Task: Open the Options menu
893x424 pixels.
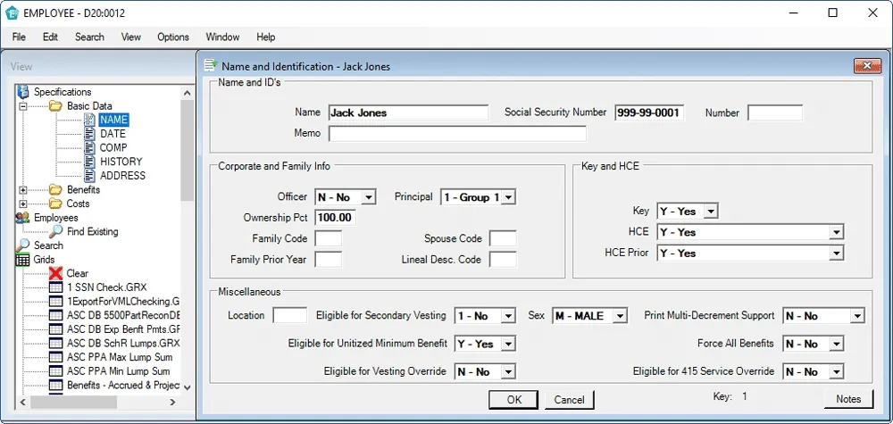Action: 173,37
